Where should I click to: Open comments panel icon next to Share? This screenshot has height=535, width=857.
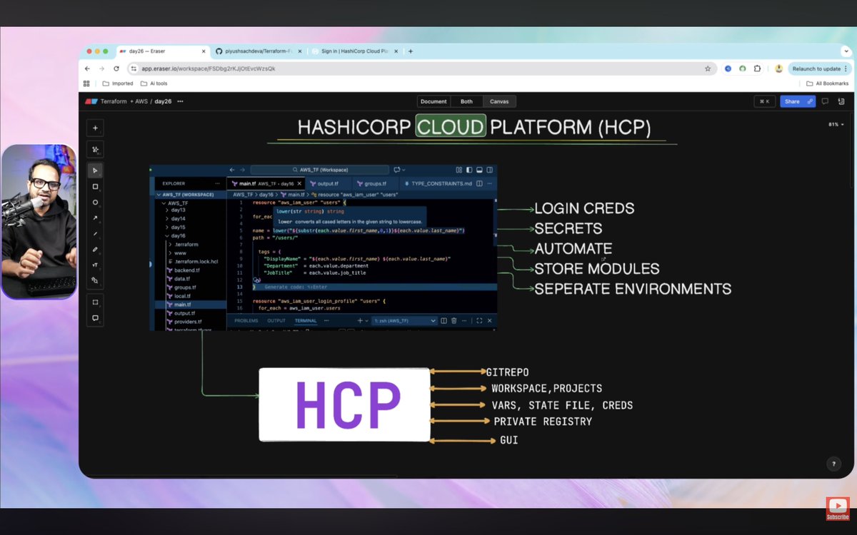pyautogui.click(x=826, y=101)
